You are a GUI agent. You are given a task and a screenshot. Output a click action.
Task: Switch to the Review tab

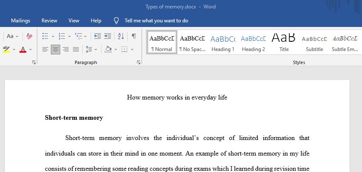tap(50, 21)
